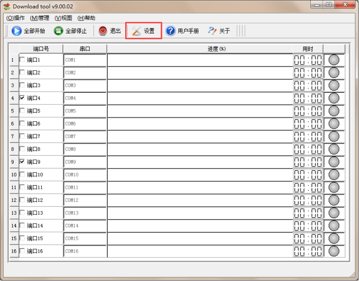Screen dimensions: 359x281
Task: Click the status indicator circle for port 9
Action: tap(334, 162)
